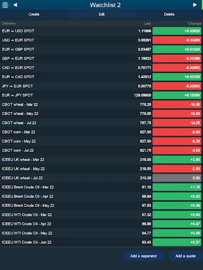Click the Change column header
The height and width of the screenshot is (270, 203).
[194, 23]
